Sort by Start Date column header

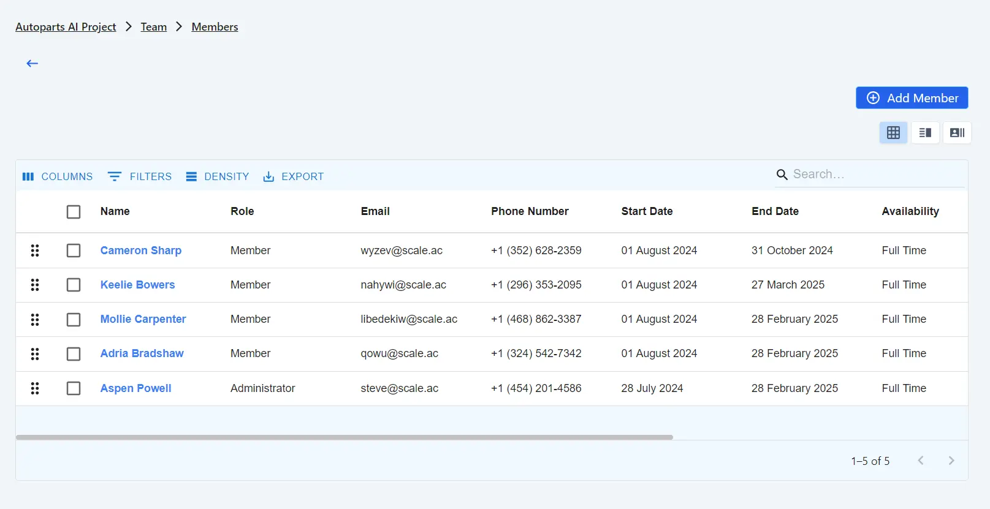pos(647,211)
